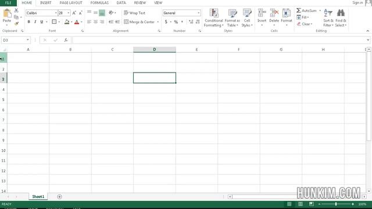The height and width of the screenshot is (209, 372).
Task: Open the FILE tab
Action: point(8,3)
